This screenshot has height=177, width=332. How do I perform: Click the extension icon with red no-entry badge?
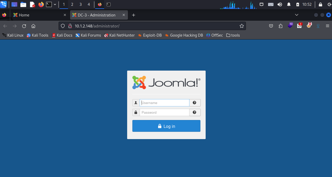click(x=309, y=25)
